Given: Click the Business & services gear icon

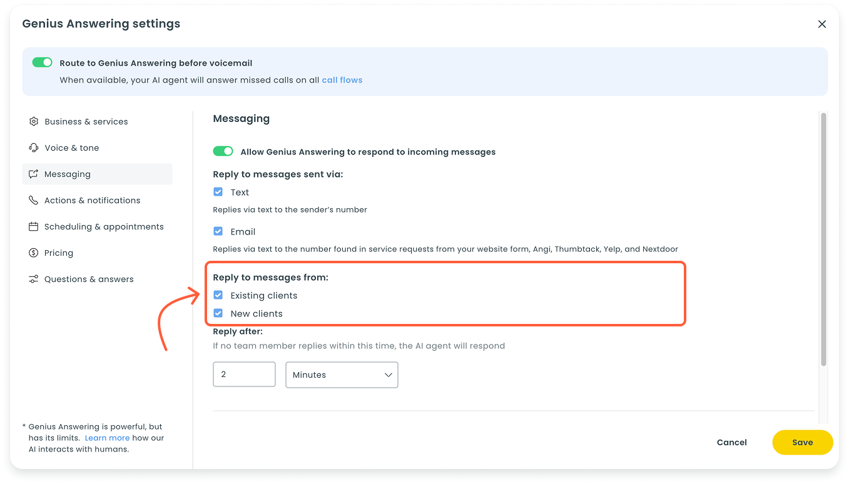Looking at the screenshot, I should (34, 121).
